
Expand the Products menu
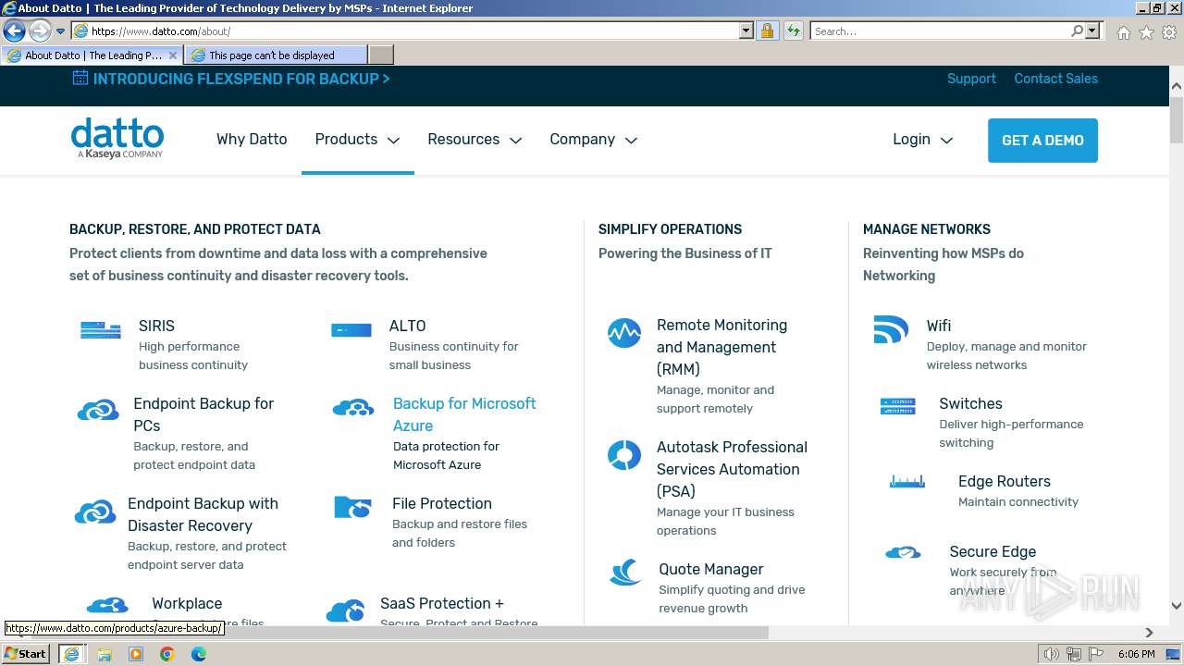tap(357, 139)
